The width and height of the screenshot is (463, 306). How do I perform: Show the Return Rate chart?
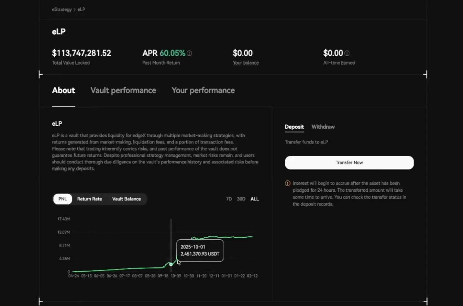coord(90,199)
